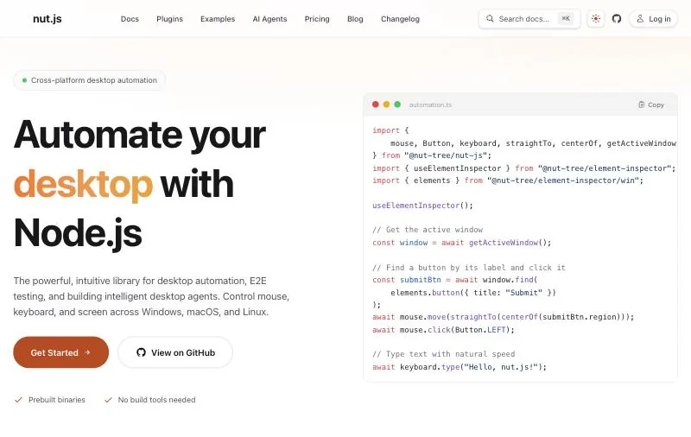Click the mouse.click(Button.LEFT) line

(443, 330)
